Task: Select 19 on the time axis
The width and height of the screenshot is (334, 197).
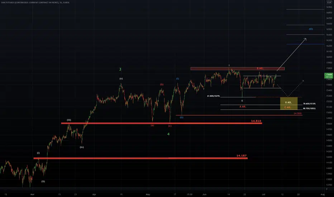Action: pyautogui.click(x=121, y=194)
